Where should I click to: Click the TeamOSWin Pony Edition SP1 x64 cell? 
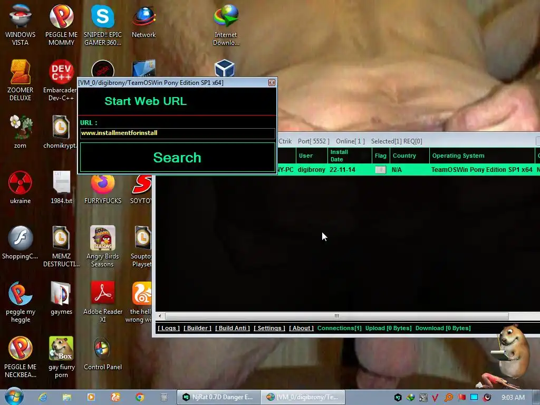482,170
